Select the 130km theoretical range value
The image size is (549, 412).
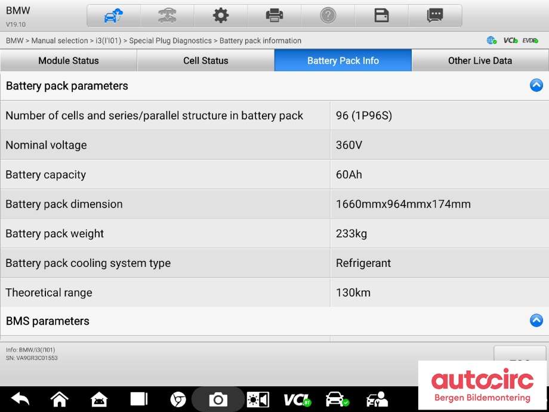353,293
